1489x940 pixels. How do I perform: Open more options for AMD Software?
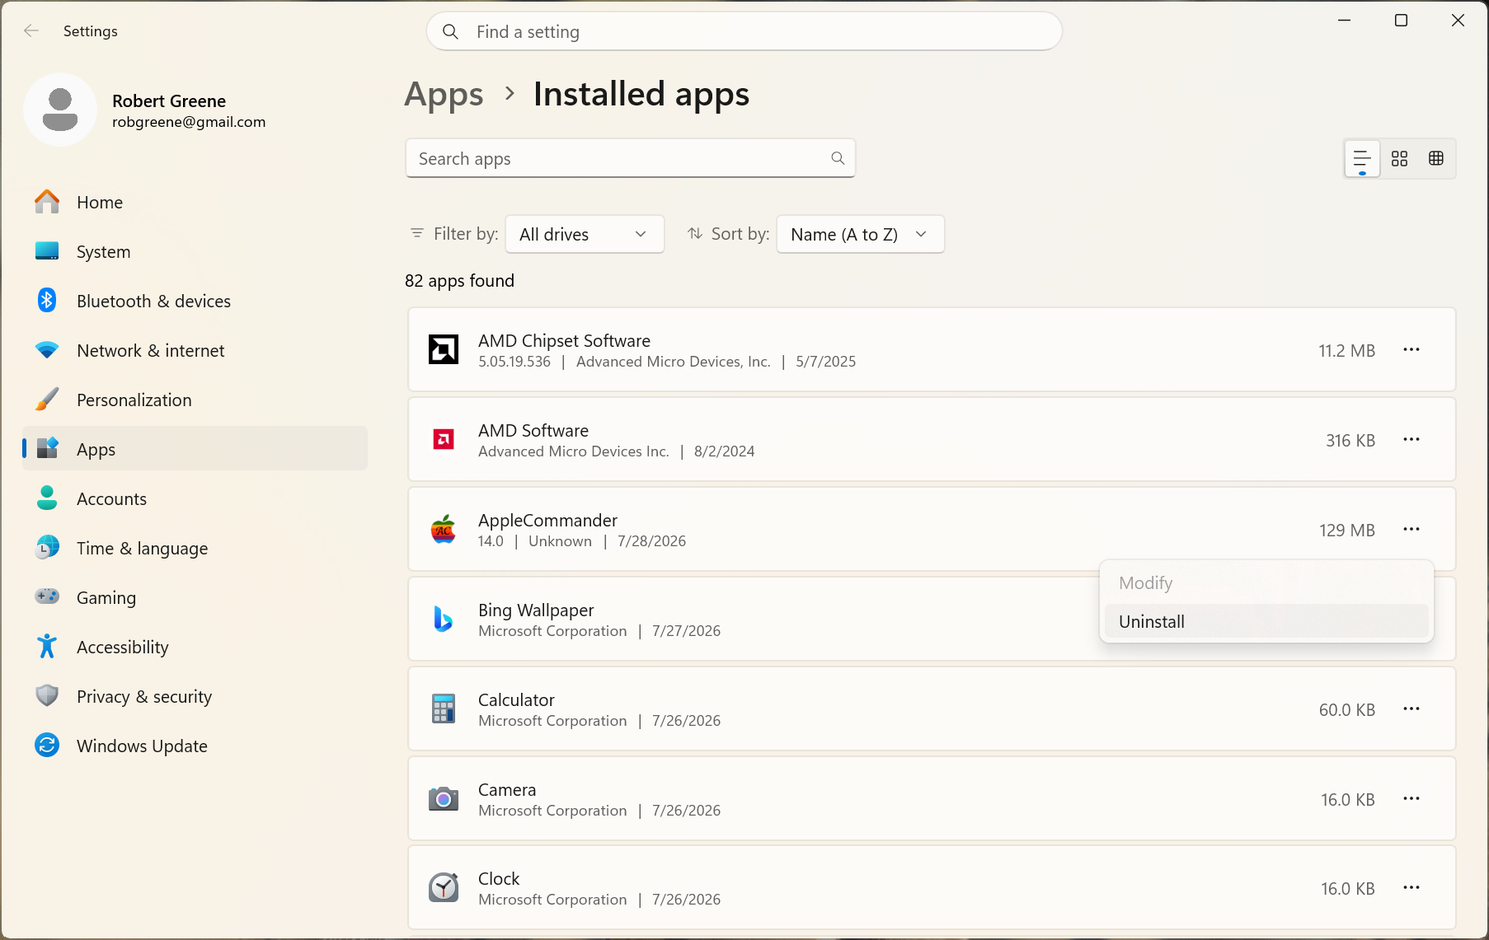pyautogui.click(x=1411, y=439)
